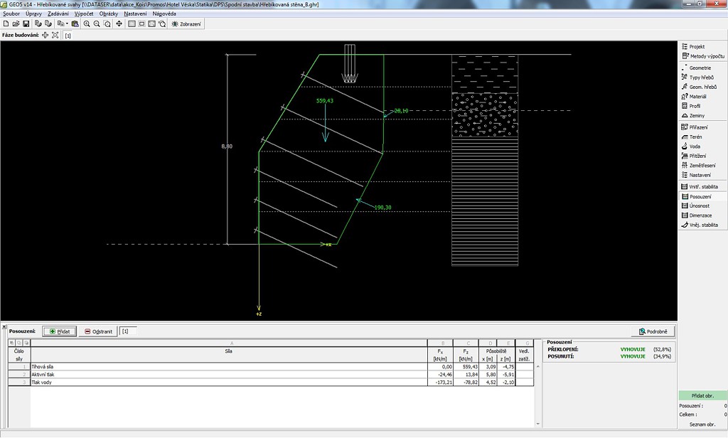The height and width of the screenshot is (438, 728).
Task: Select the pan move view tool
Action: click(119, 23)
